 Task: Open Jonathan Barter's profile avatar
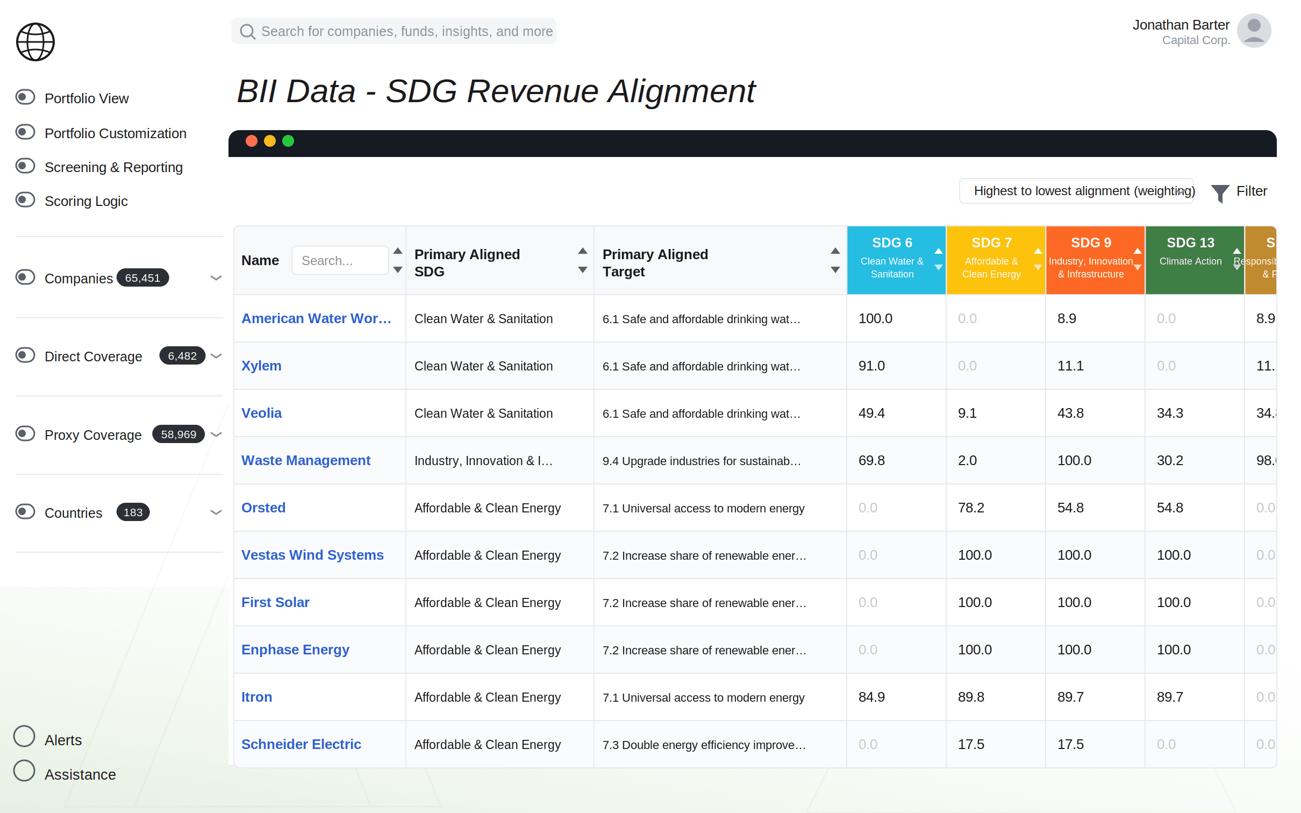pos(1254,31)
